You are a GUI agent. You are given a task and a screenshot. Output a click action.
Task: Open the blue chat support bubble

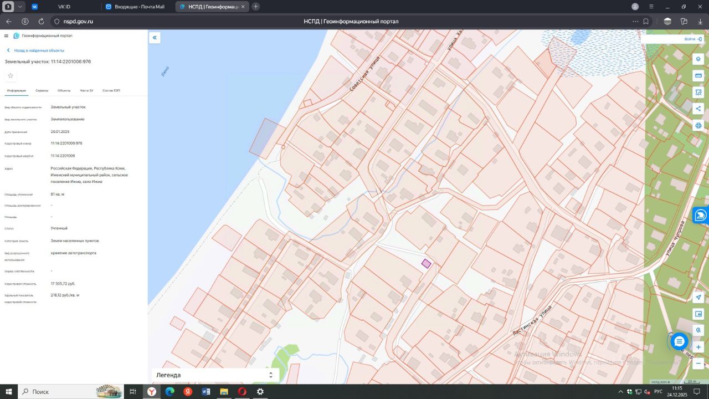pos(679,341)
